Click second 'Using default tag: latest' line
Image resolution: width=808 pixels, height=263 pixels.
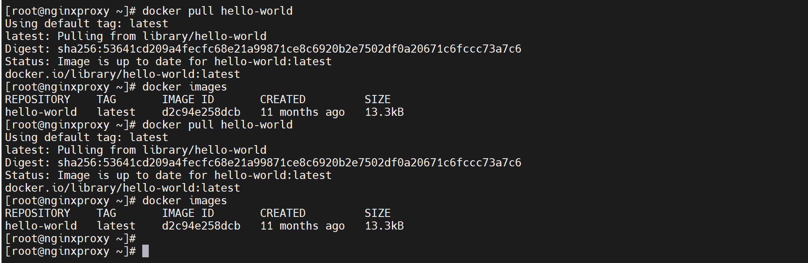point(86,137)
